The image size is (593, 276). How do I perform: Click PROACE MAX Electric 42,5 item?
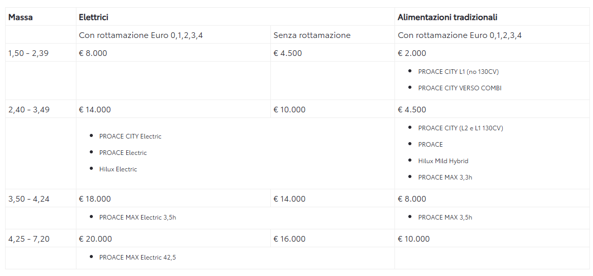[x=137, y=258]
